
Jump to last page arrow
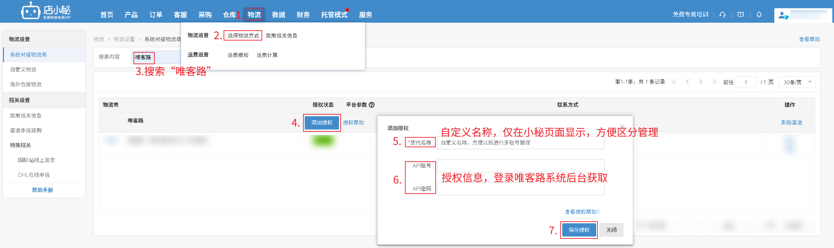714,82
